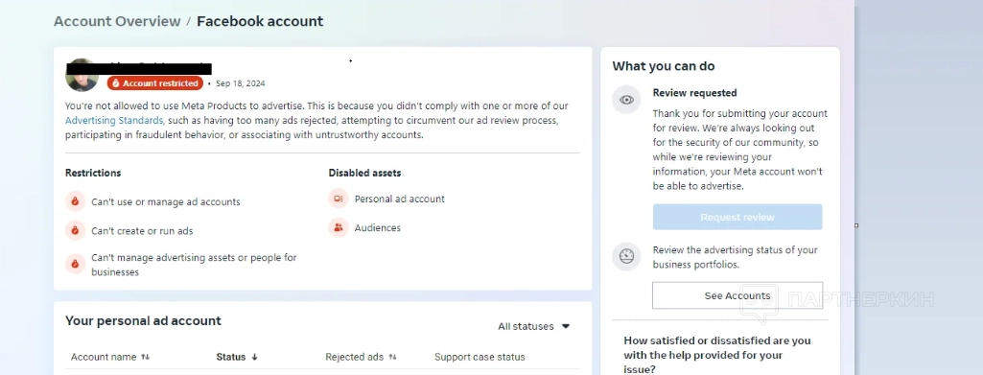
Task: Click the Audiences disabled asset icon
Action: pos(339,227)
